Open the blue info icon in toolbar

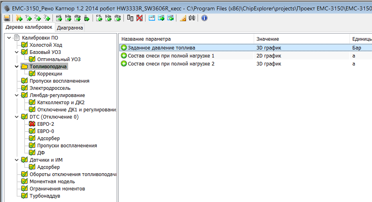click(204, 18)
